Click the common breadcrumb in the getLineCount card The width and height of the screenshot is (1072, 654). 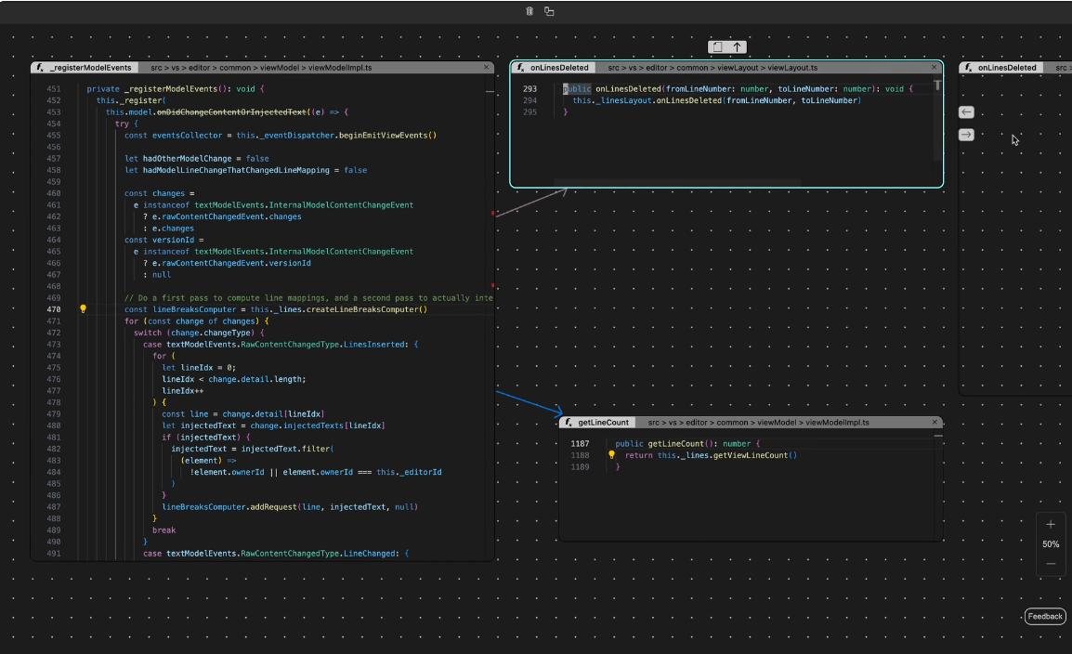coord(732,423)
